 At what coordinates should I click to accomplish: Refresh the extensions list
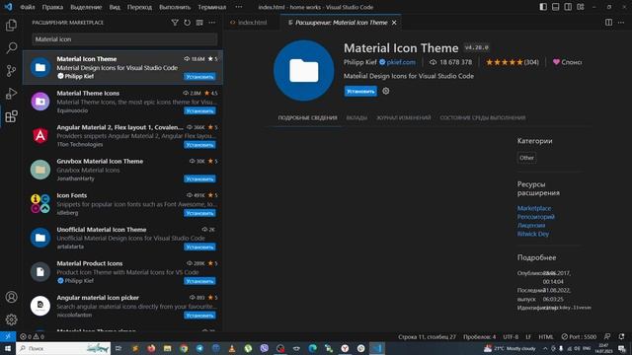point(187,23)
